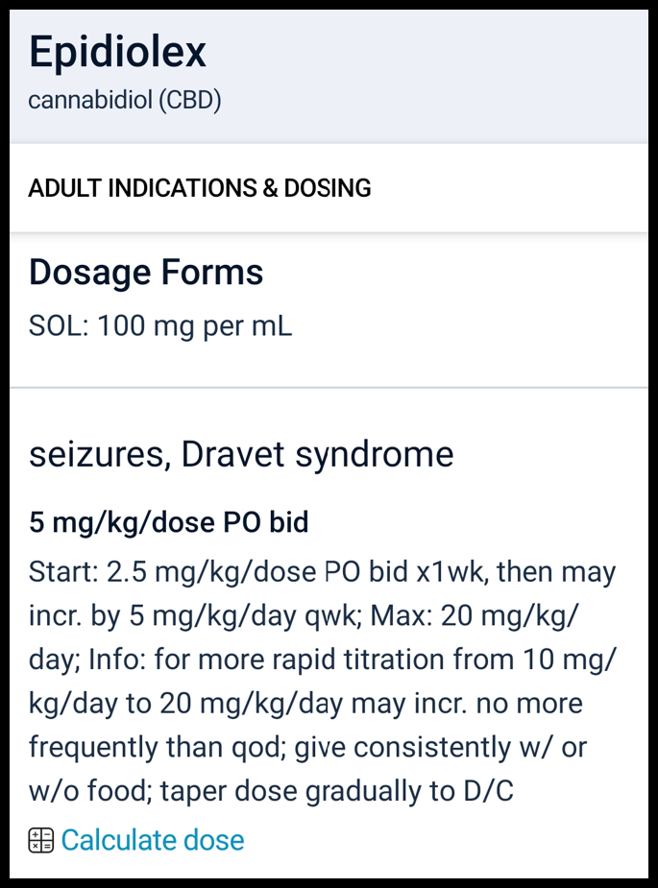The image size is (658, 888).
Task: Tap the Epidiolex drug title
Action: pyautogui.click(x=117, y=52)
